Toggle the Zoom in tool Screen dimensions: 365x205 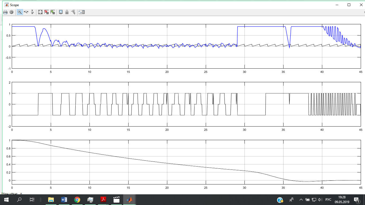tap(20, 12)
